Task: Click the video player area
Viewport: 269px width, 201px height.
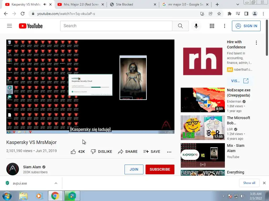Action: [x=90, y=86]
